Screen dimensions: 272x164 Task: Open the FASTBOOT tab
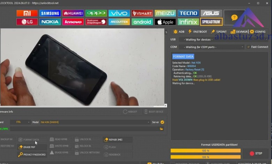point(197,32)
